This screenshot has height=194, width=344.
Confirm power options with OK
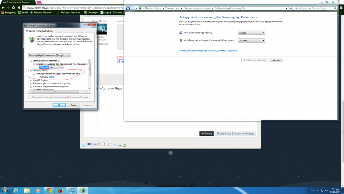click(59, 105)
